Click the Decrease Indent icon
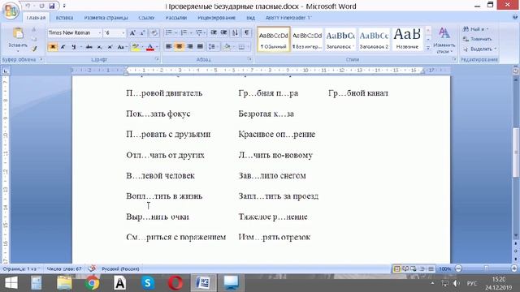 click(x=214, y=32)
